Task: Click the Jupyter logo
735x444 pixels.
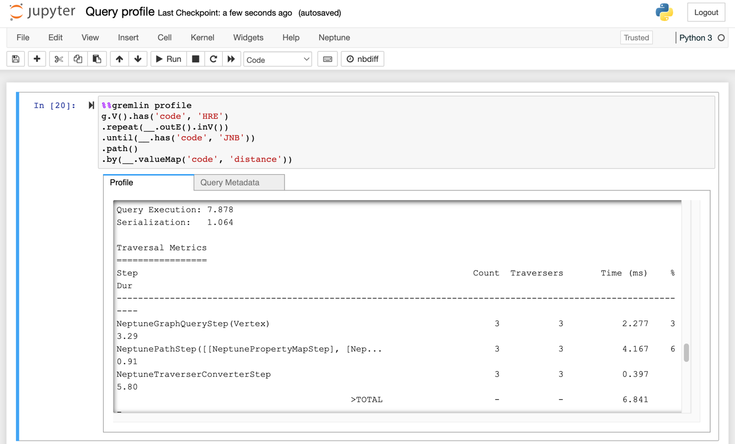Action: [42, 12]
